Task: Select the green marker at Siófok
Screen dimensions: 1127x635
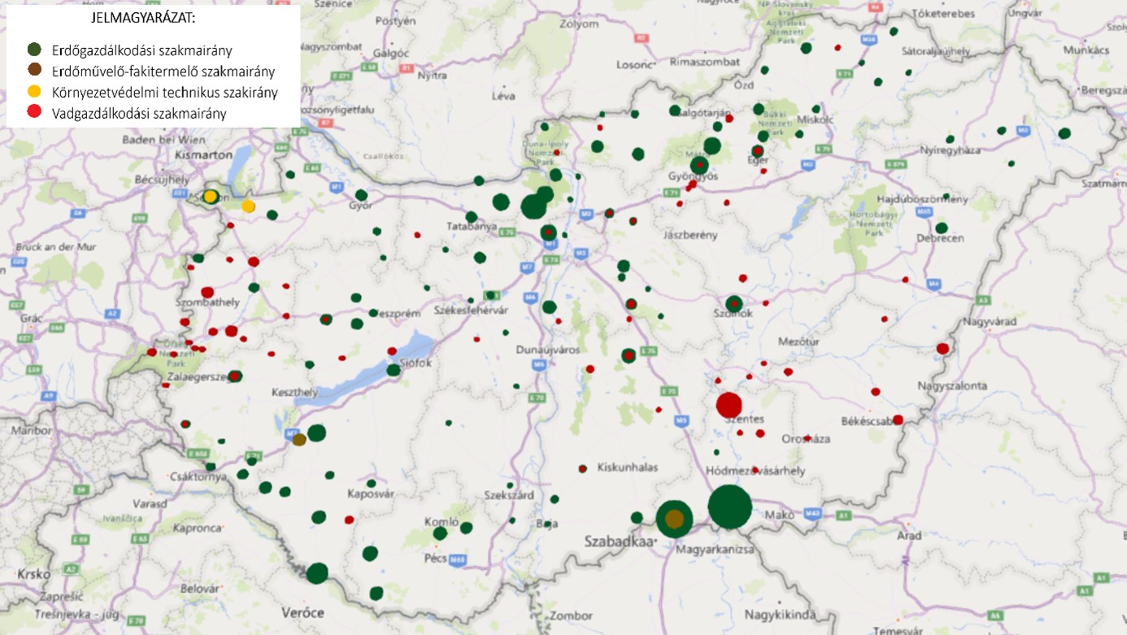Action: point(394,370)
